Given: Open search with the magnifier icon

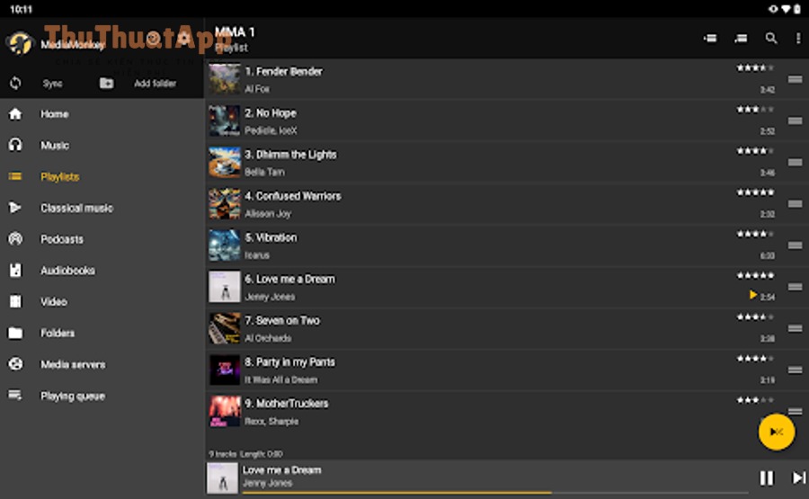Looking at the screenshot, I should click(771, 38).
